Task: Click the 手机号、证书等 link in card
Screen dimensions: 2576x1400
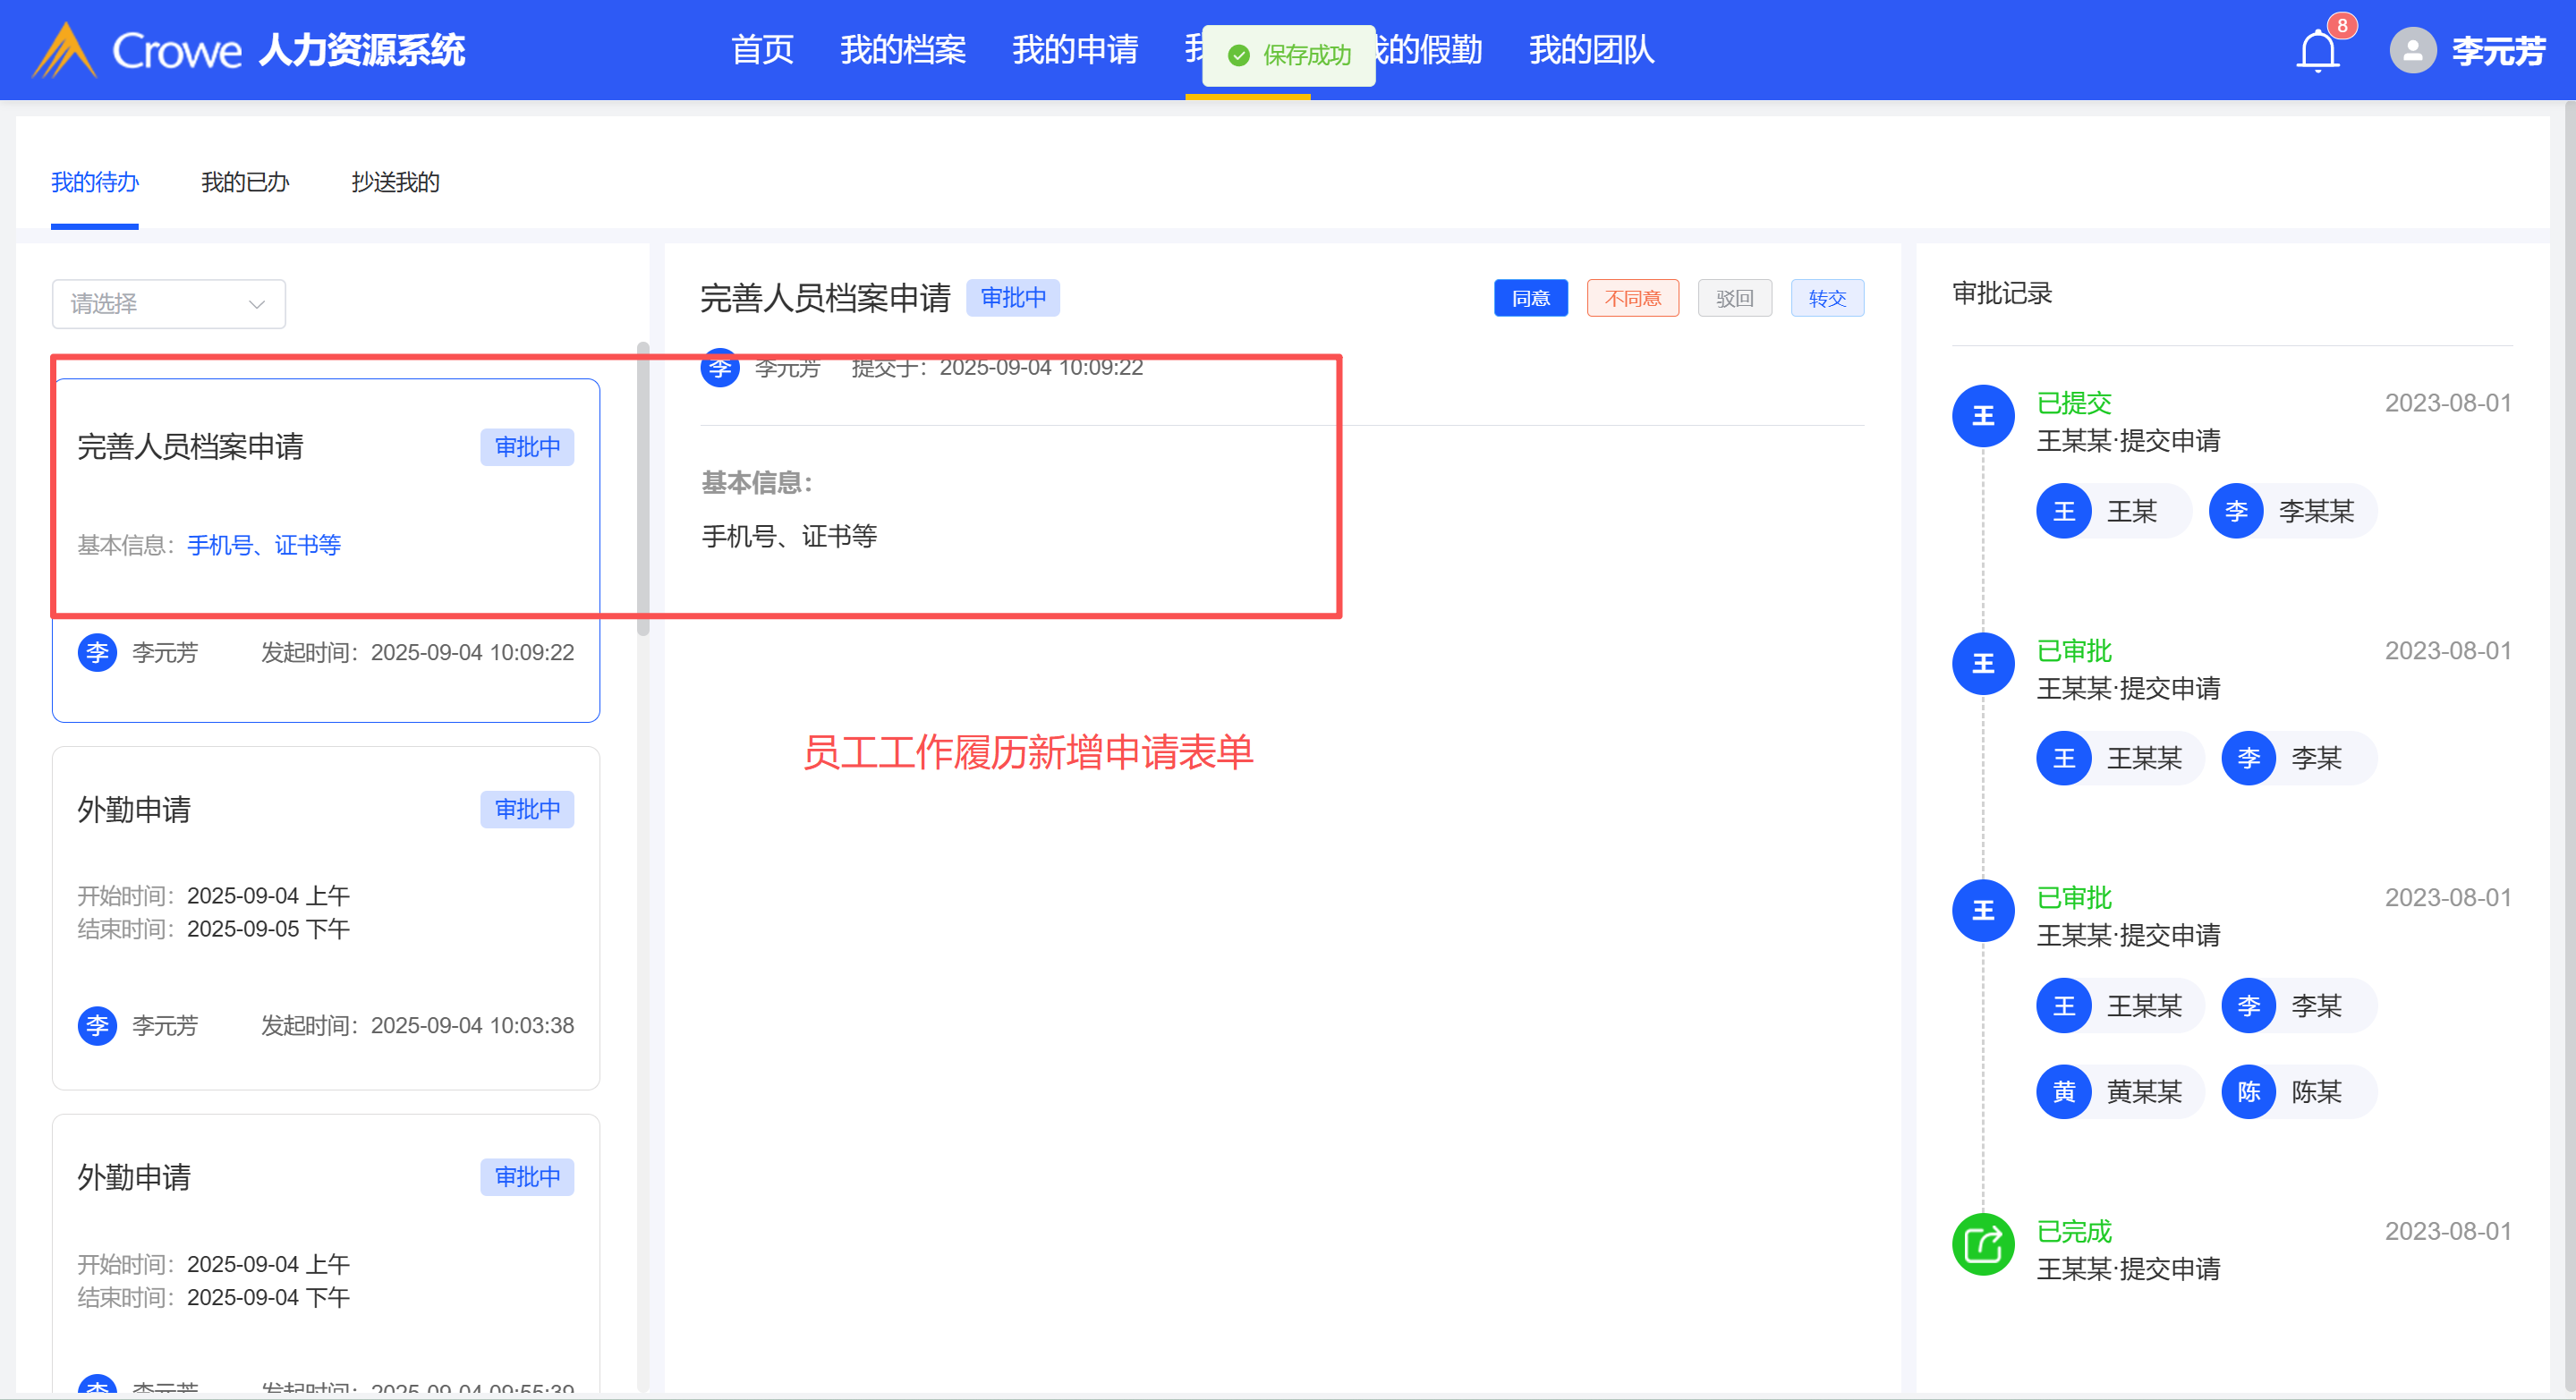Action: pos(264,545)
